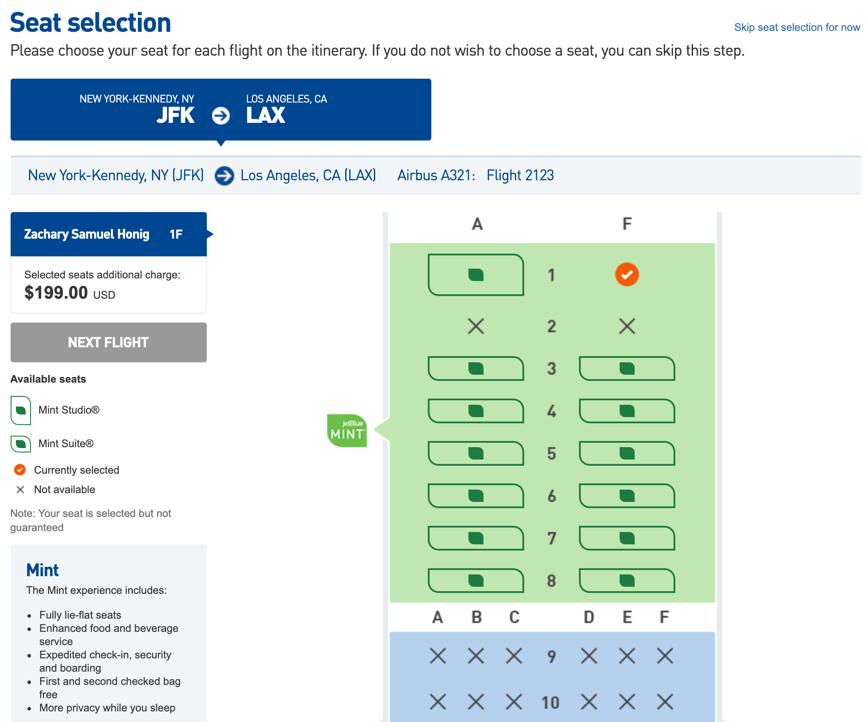The image size is (868, 722).
Task: Select passenger Zachary Samuel Honig 1F tab
Action: click(108, 234)
